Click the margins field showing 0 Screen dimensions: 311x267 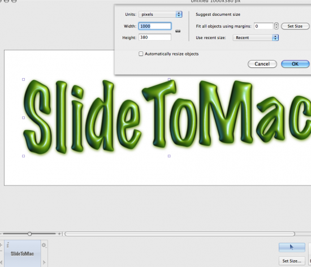tap(264, 26)
